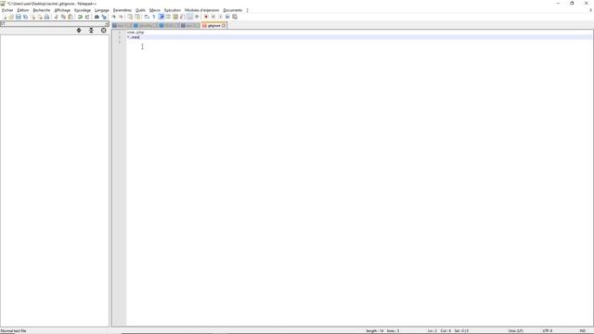Viewport: 594px width, 334px height.
Task: Toggle synchronized horizontal scrolling
Action: point(137,17)
